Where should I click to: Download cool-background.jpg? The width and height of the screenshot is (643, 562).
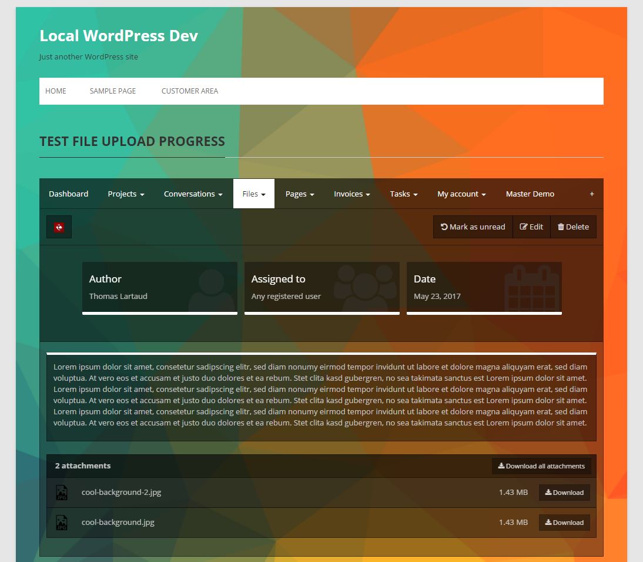tap(564, 523)
